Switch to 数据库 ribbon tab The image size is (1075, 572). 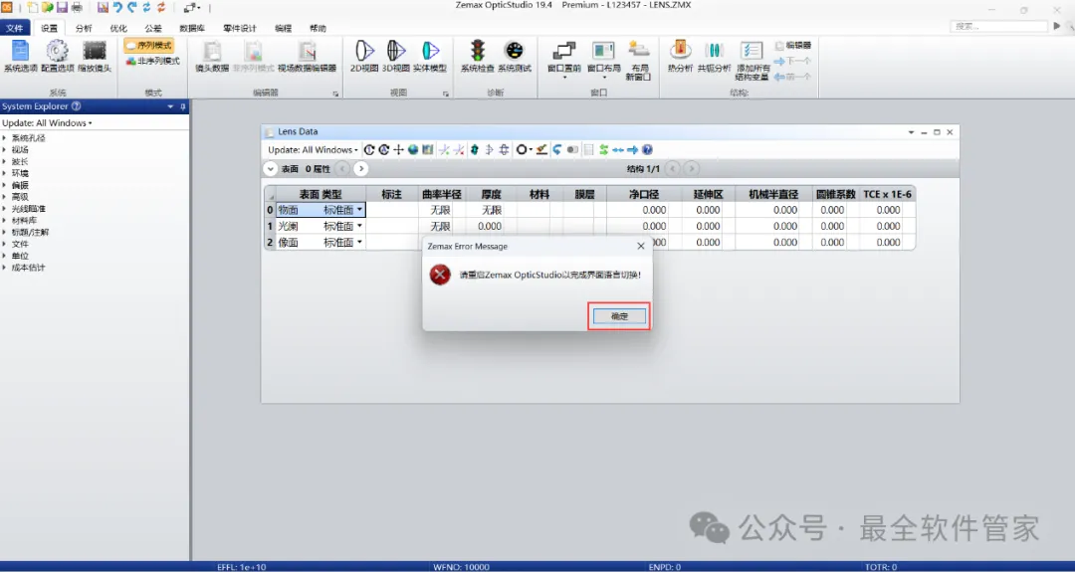coord(192,28)
